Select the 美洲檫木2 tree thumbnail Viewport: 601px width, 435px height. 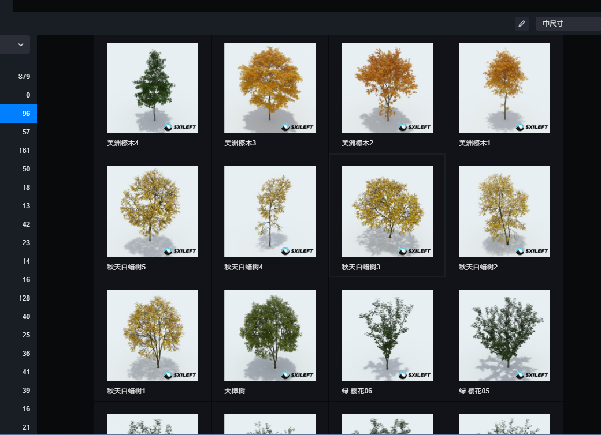point(387,88)
